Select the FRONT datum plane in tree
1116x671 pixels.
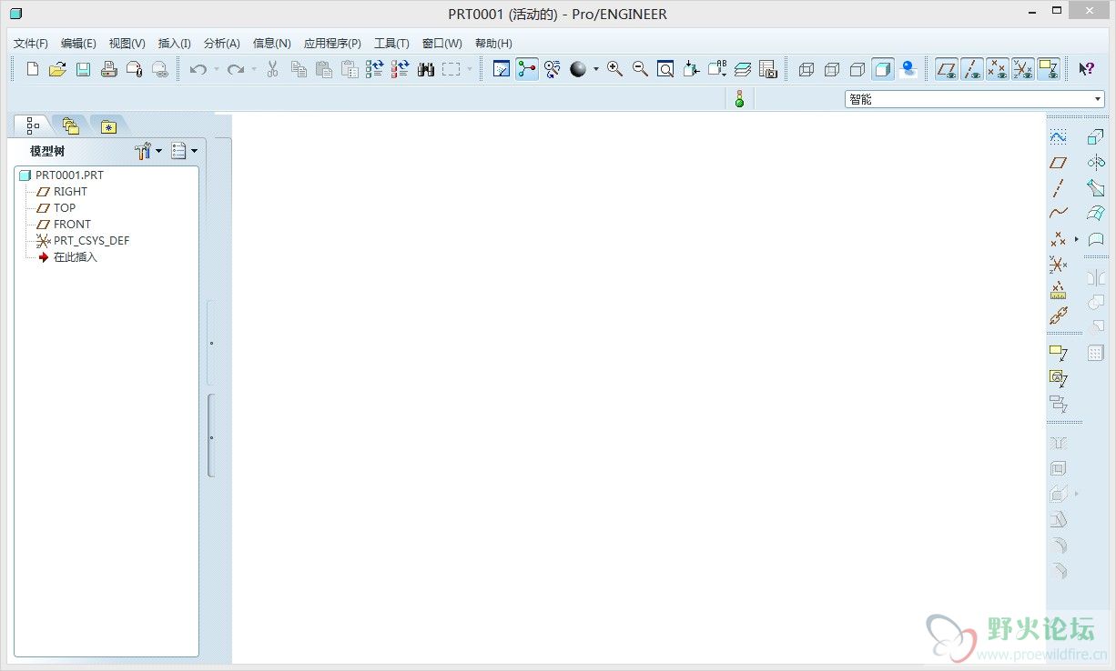64,225
